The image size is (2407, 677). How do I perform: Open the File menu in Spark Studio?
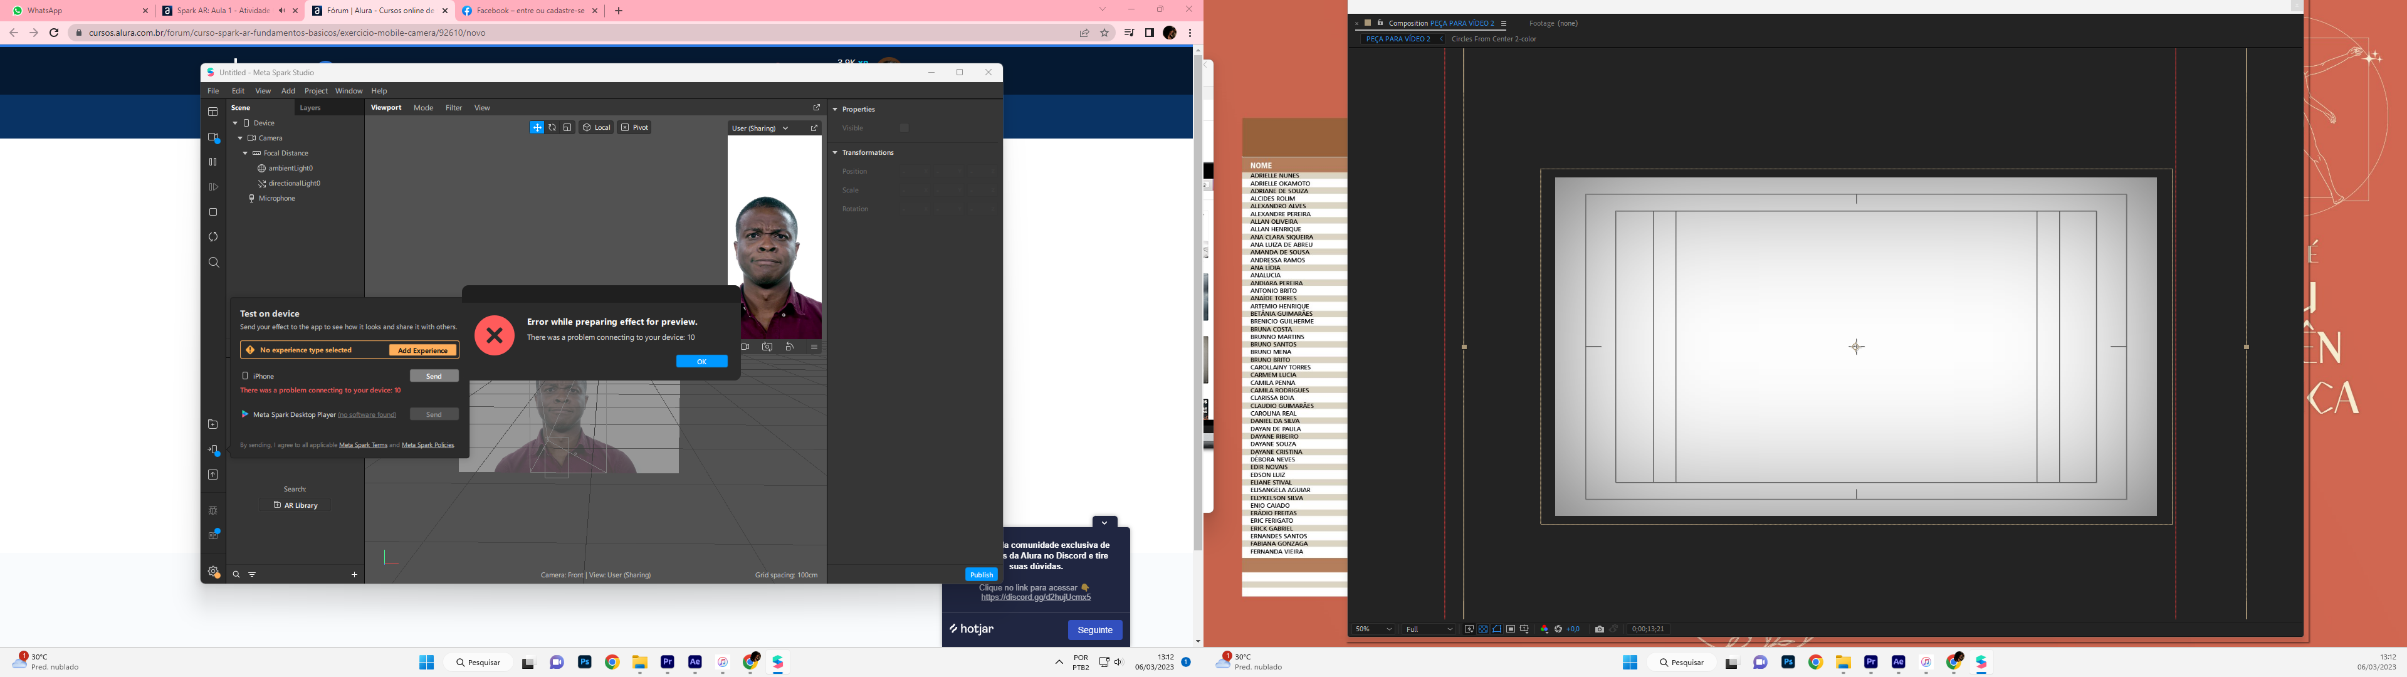click(213, 91)
